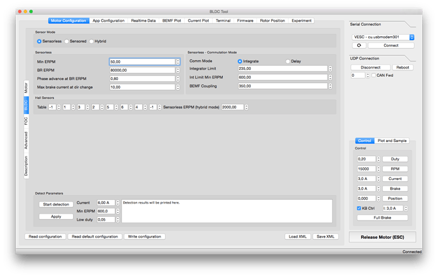The image size is (438, 277).
Task: Click the BR ERPM stepper arrows
Action: pos(178,70)
